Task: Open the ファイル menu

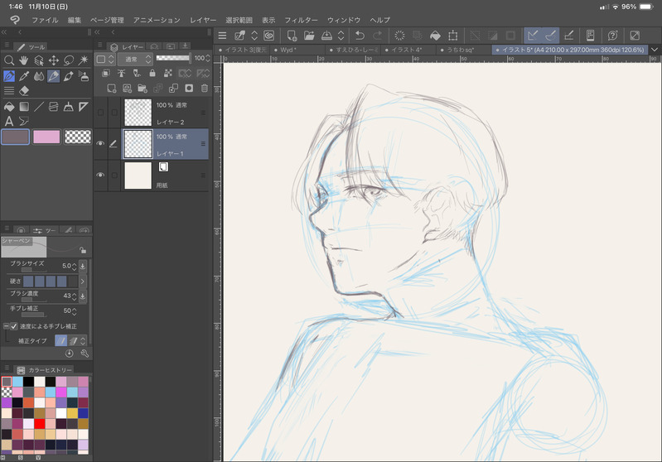Action: (45, 20)
